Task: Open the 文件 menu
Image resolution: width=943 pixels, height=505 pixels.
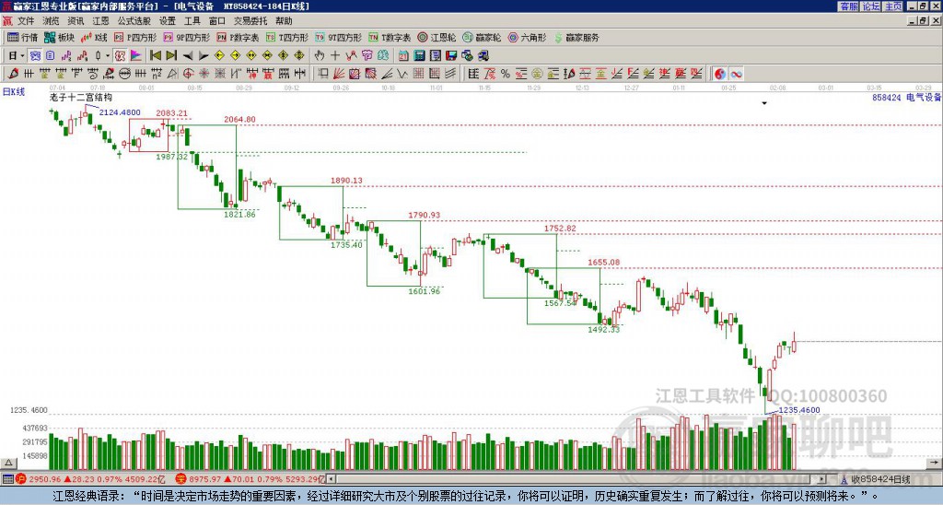Action: tap(26, 21)
